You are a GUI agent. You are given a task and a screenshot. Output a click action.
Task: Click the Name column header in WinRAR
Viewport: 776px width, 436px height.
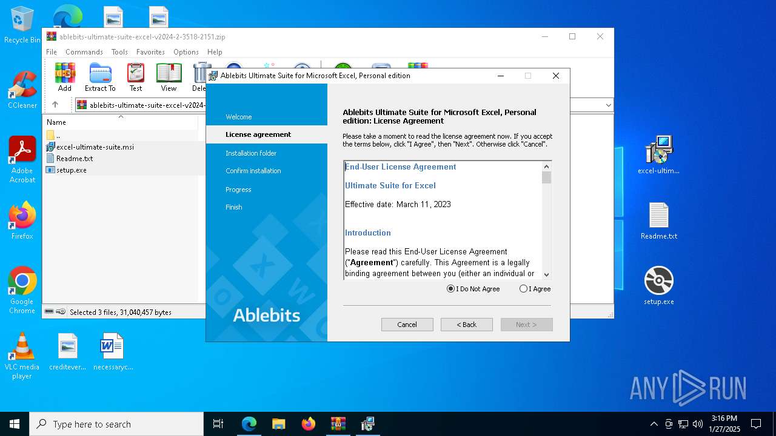tap(121, 122)
